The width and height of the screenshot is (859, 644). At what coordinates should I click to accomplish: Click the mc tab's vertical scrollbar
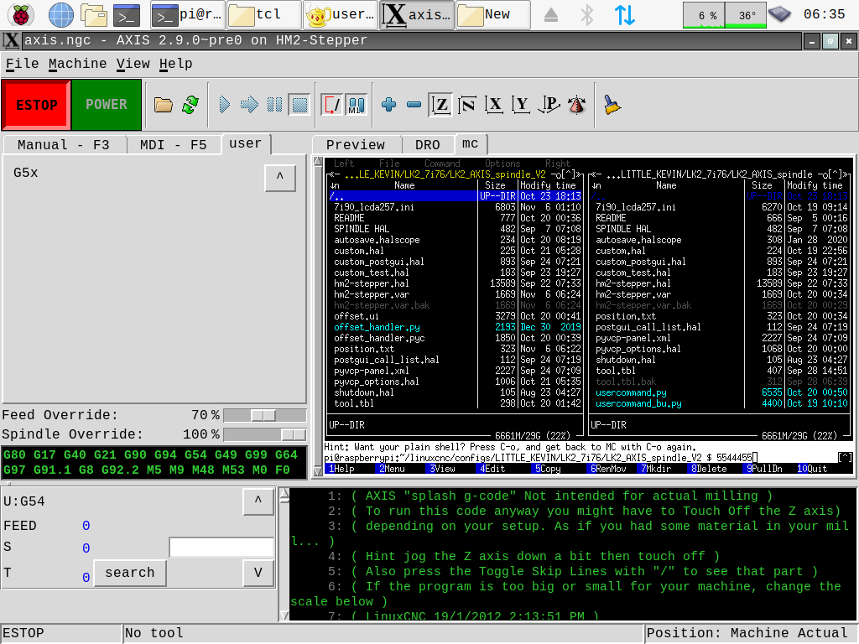318,316
